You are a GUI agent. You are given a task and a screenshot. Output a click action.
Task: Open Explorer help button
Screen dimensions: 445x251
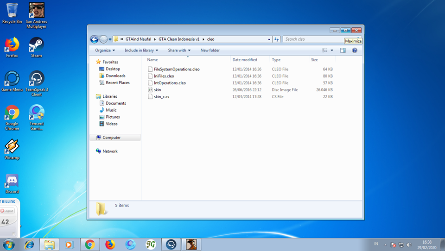pos(355,50)
